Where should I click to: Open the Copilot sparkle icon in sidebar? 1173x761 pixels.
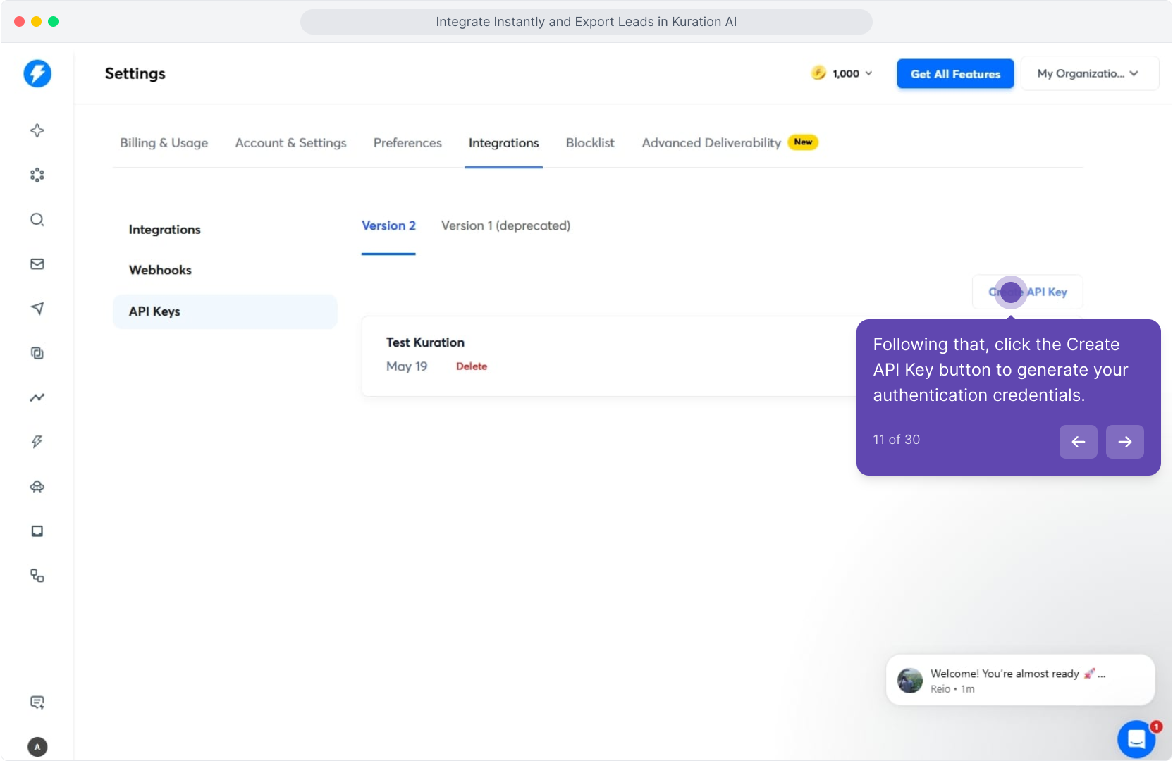tap(37, 130)
